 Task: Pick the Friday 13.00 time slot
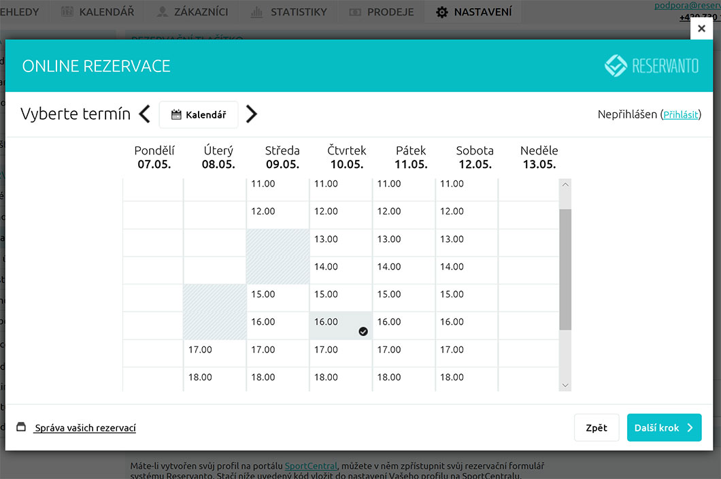[403, 242]
